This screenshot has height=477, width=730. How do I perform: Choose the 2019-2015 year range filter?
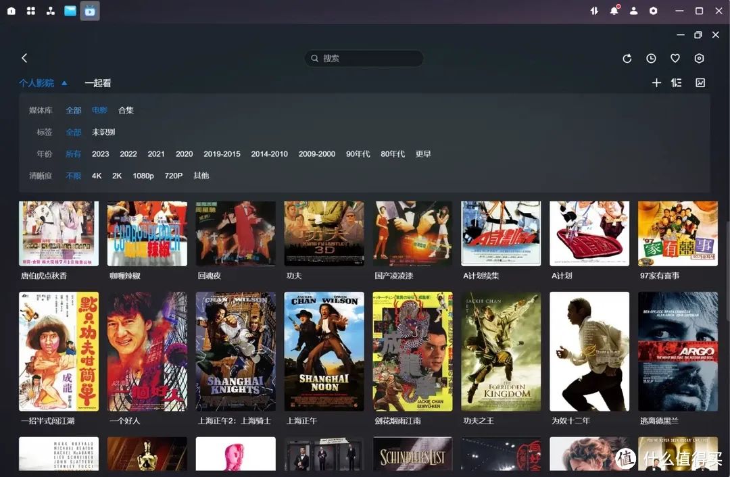pyautogui.click(x=222, y=154)
